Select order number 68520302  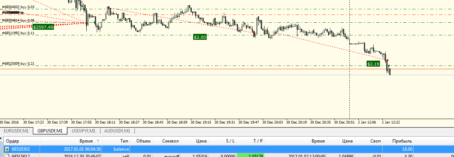(x=20, y=149)
